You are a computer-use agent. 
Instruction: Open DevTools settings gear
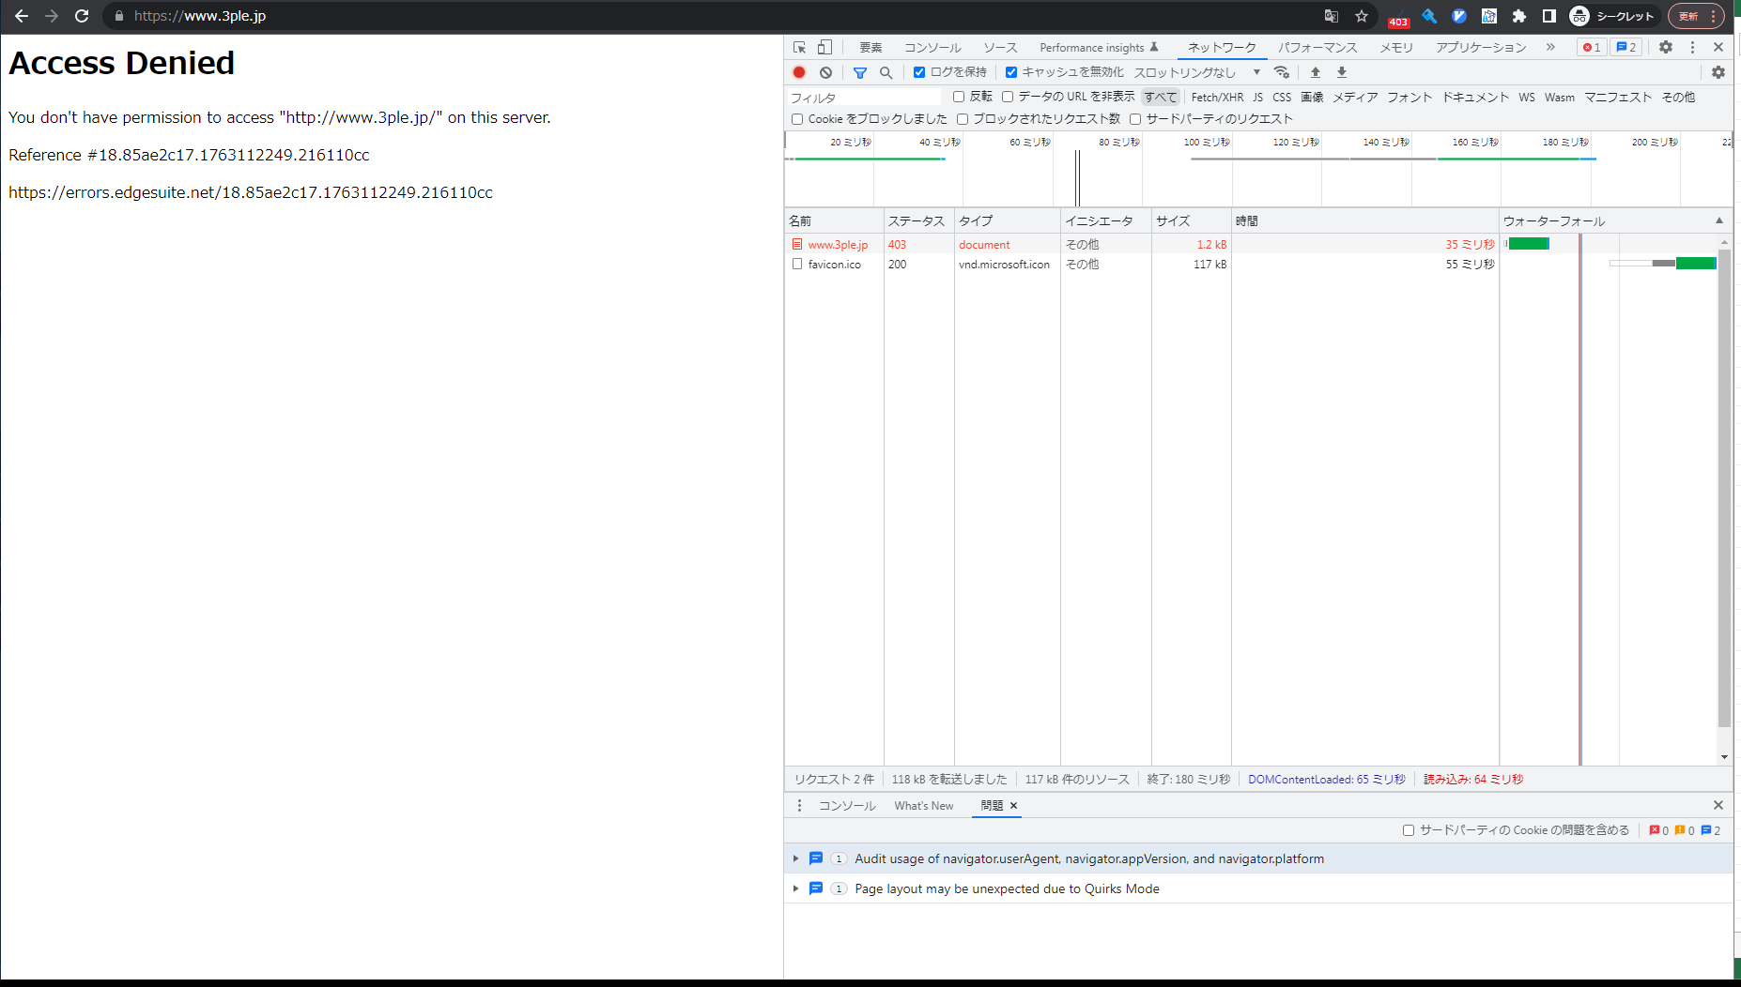click(1665, 47)
